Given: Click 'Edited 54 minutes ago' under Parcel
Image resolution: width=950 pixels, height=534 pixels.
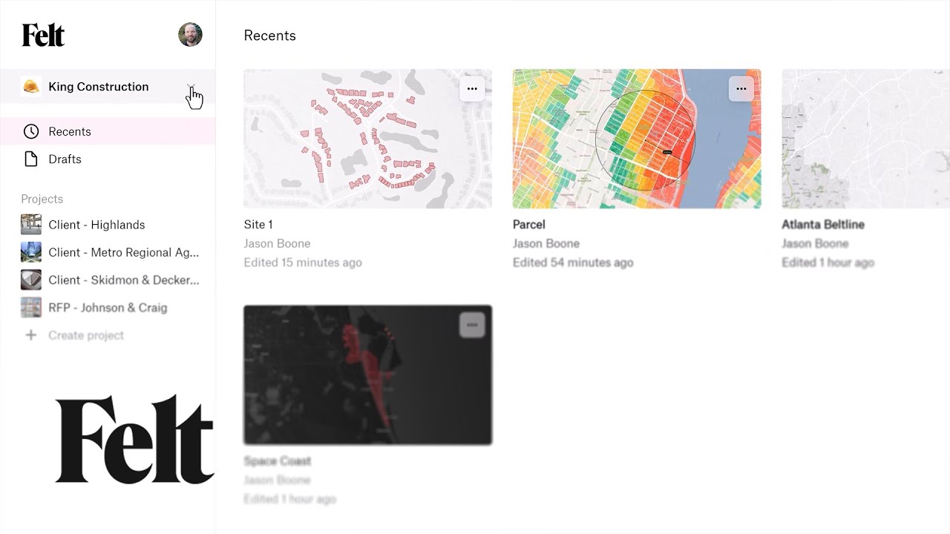Looking at the screenshot, I should 573,263.
